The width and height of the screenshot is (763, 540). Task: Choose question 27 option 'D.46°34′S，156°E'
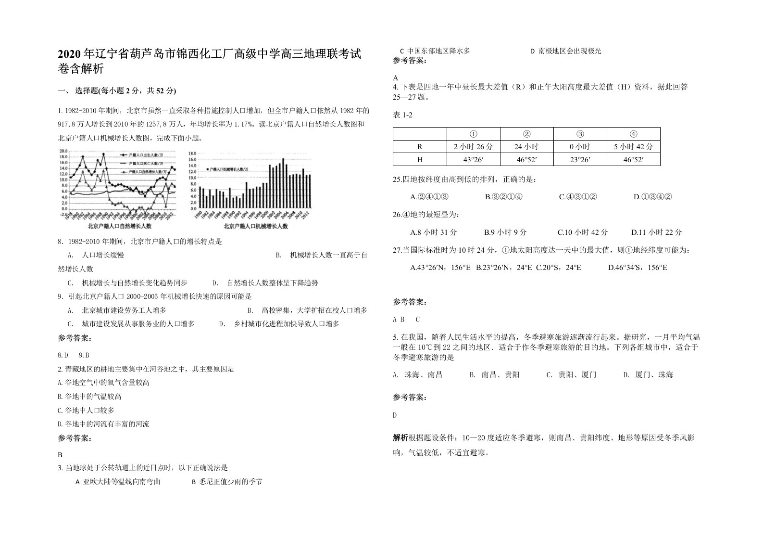pyautogui.click(x=637, y=268)
